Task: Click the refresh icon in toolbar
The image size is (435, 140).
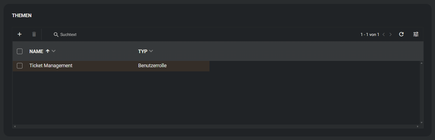Action: pos(401,34)
